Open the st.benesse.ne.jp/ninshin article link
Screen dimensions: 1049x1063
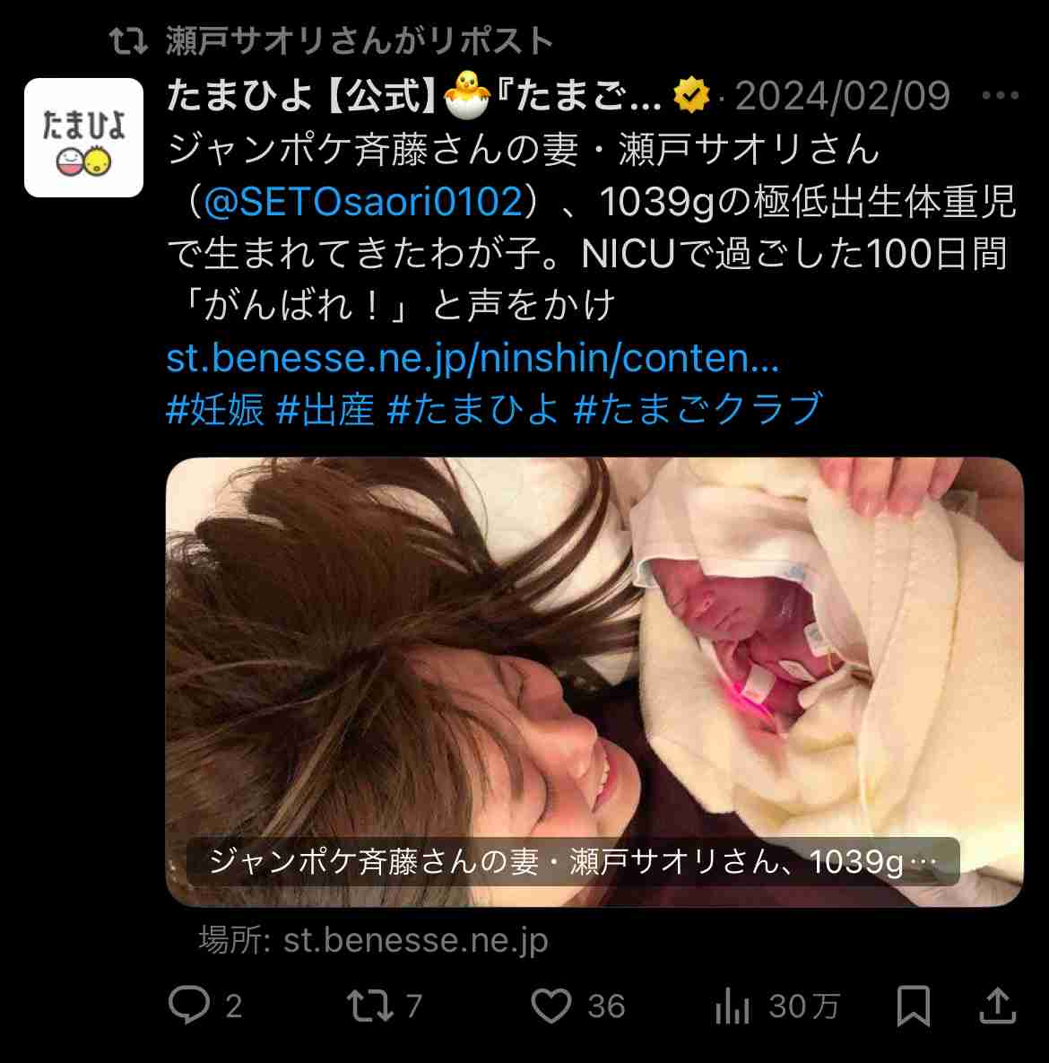click(x=473, y=358)
